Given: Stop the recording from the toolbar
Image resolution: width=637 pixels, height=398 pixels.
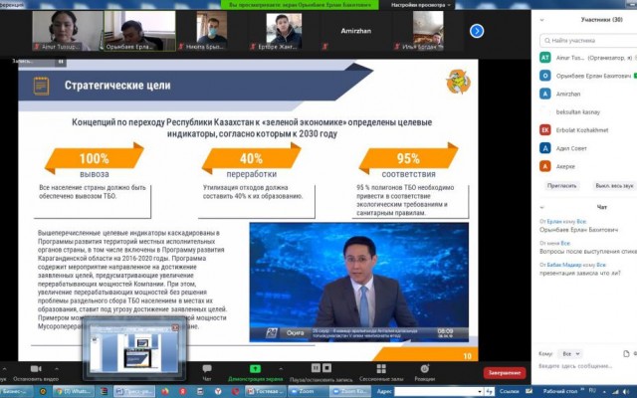Looking at the screenshot, I should click(x=326, y=368).
